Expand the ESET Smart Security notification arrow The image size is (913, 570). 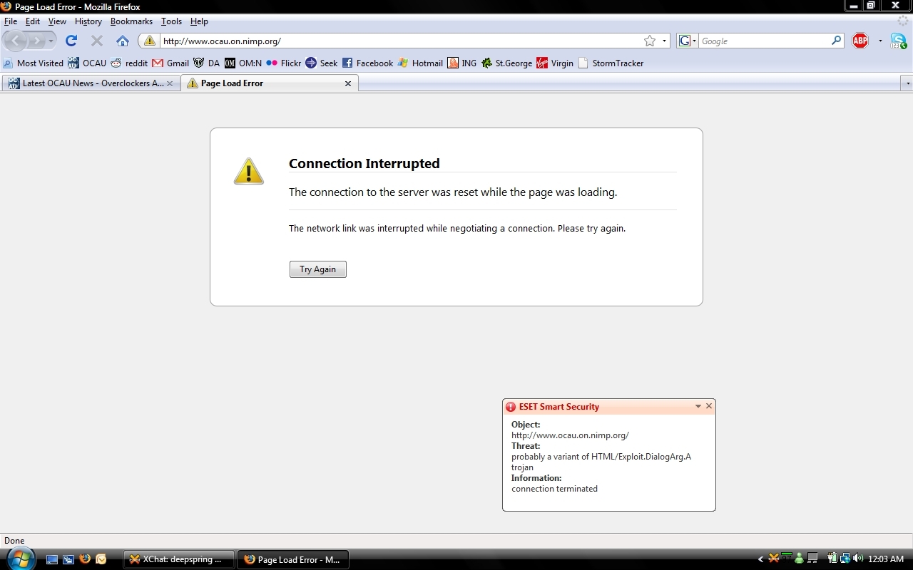click(x=698, y=406)
